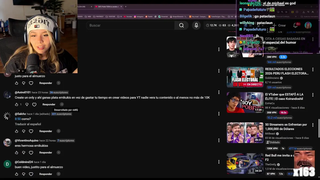Click the YouTube search magnifier button
This screenshot has height=180, width=320.
[x=181, y=25]
